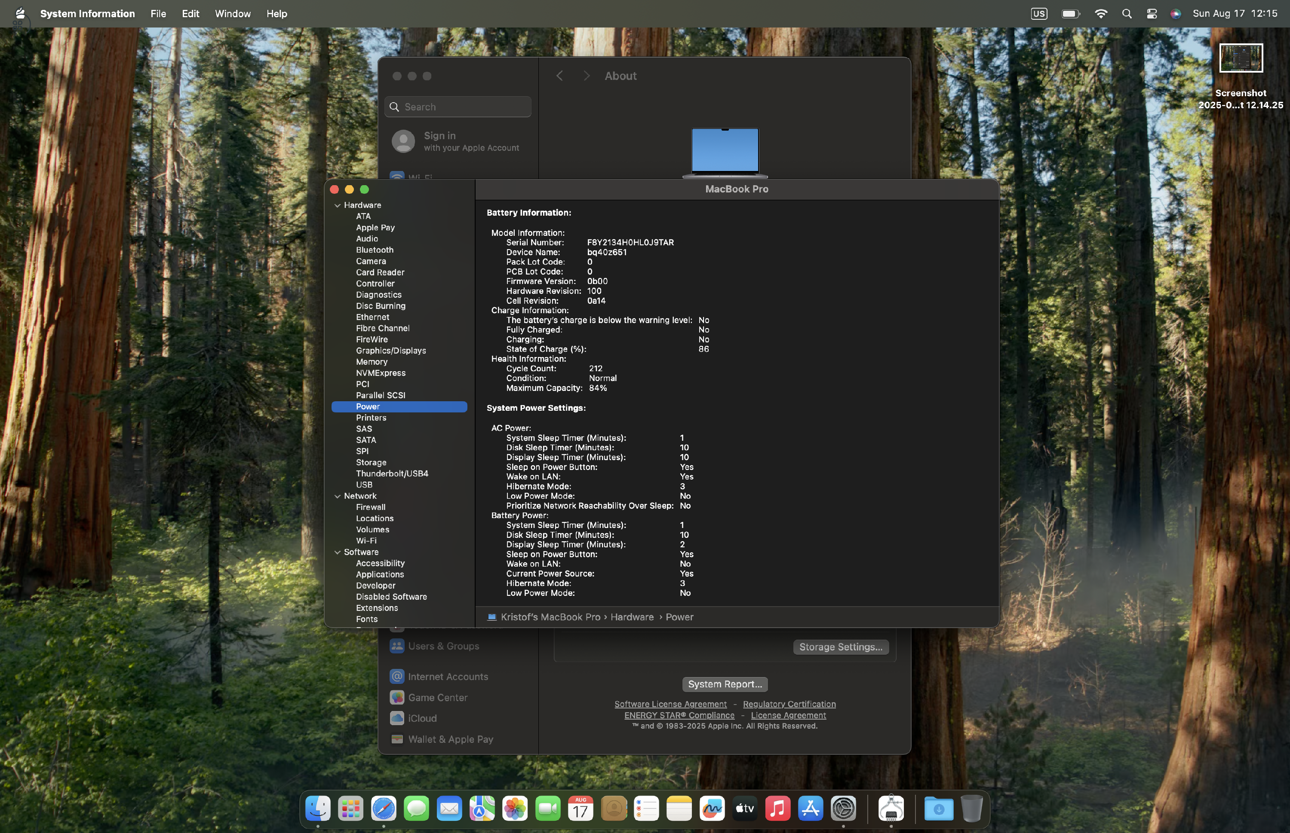Click battery status icon in menu bar
1290x833 pixels.
pos(1071,13)
